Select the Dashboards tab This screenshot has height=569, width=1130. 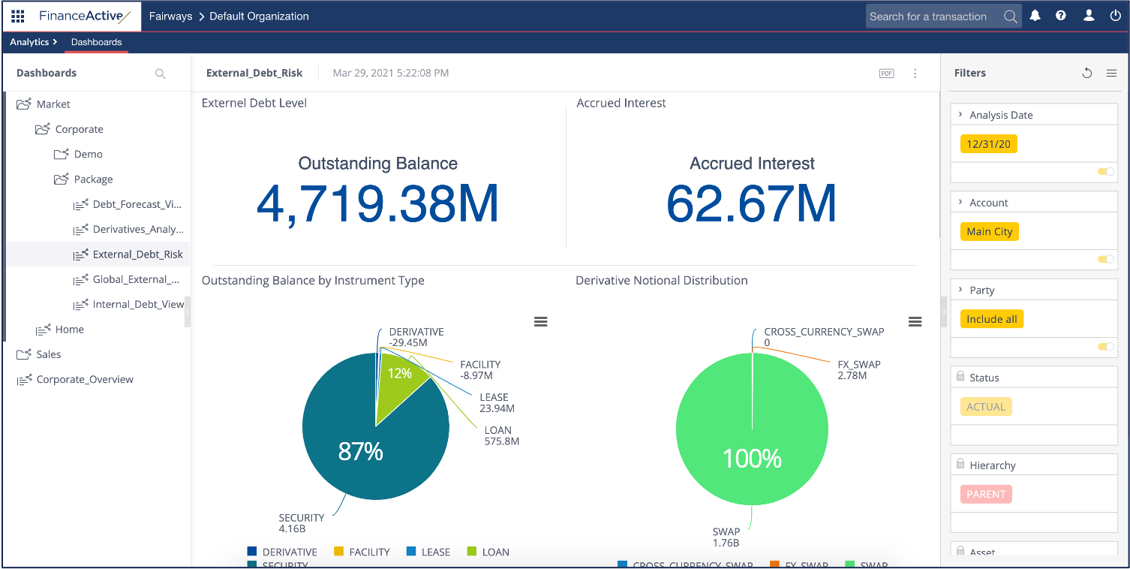coord(96,42)
